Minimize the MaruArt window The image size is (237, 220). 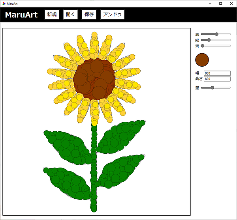209,4
